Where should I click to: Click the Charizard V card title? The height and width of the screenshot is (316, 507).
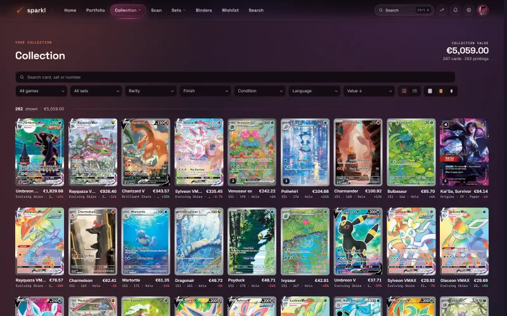pyautogui.click(x=133, y=191)
